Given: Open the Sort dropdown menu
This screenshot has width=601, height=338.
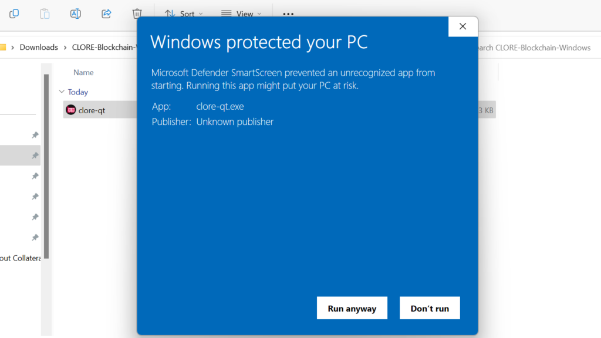Looking at the screenshot, I should (183, 13).
